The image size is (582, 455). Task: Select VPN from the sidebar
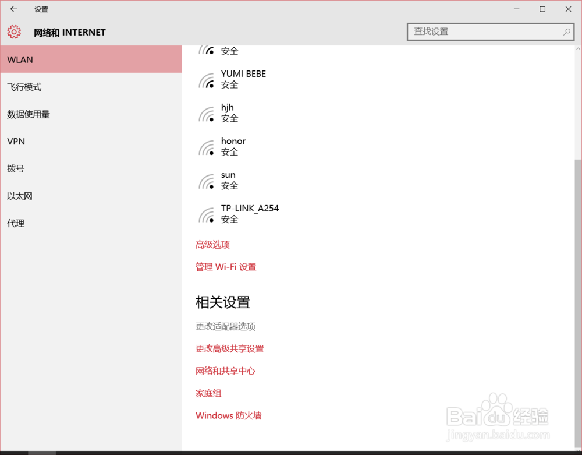[16, 141]
